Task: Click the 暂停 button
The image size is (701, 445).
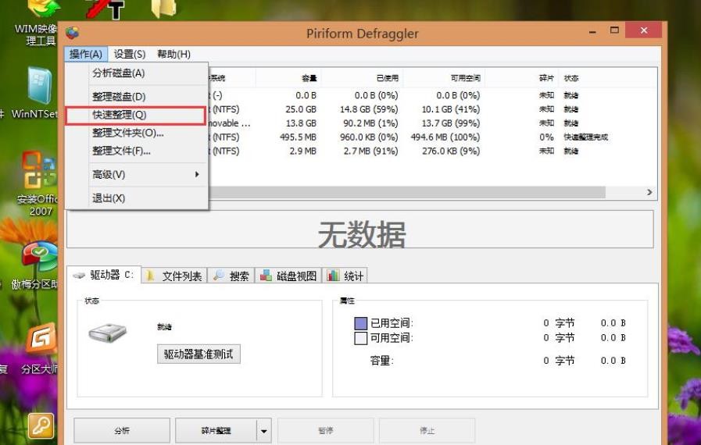Action: tap(325, 431)
